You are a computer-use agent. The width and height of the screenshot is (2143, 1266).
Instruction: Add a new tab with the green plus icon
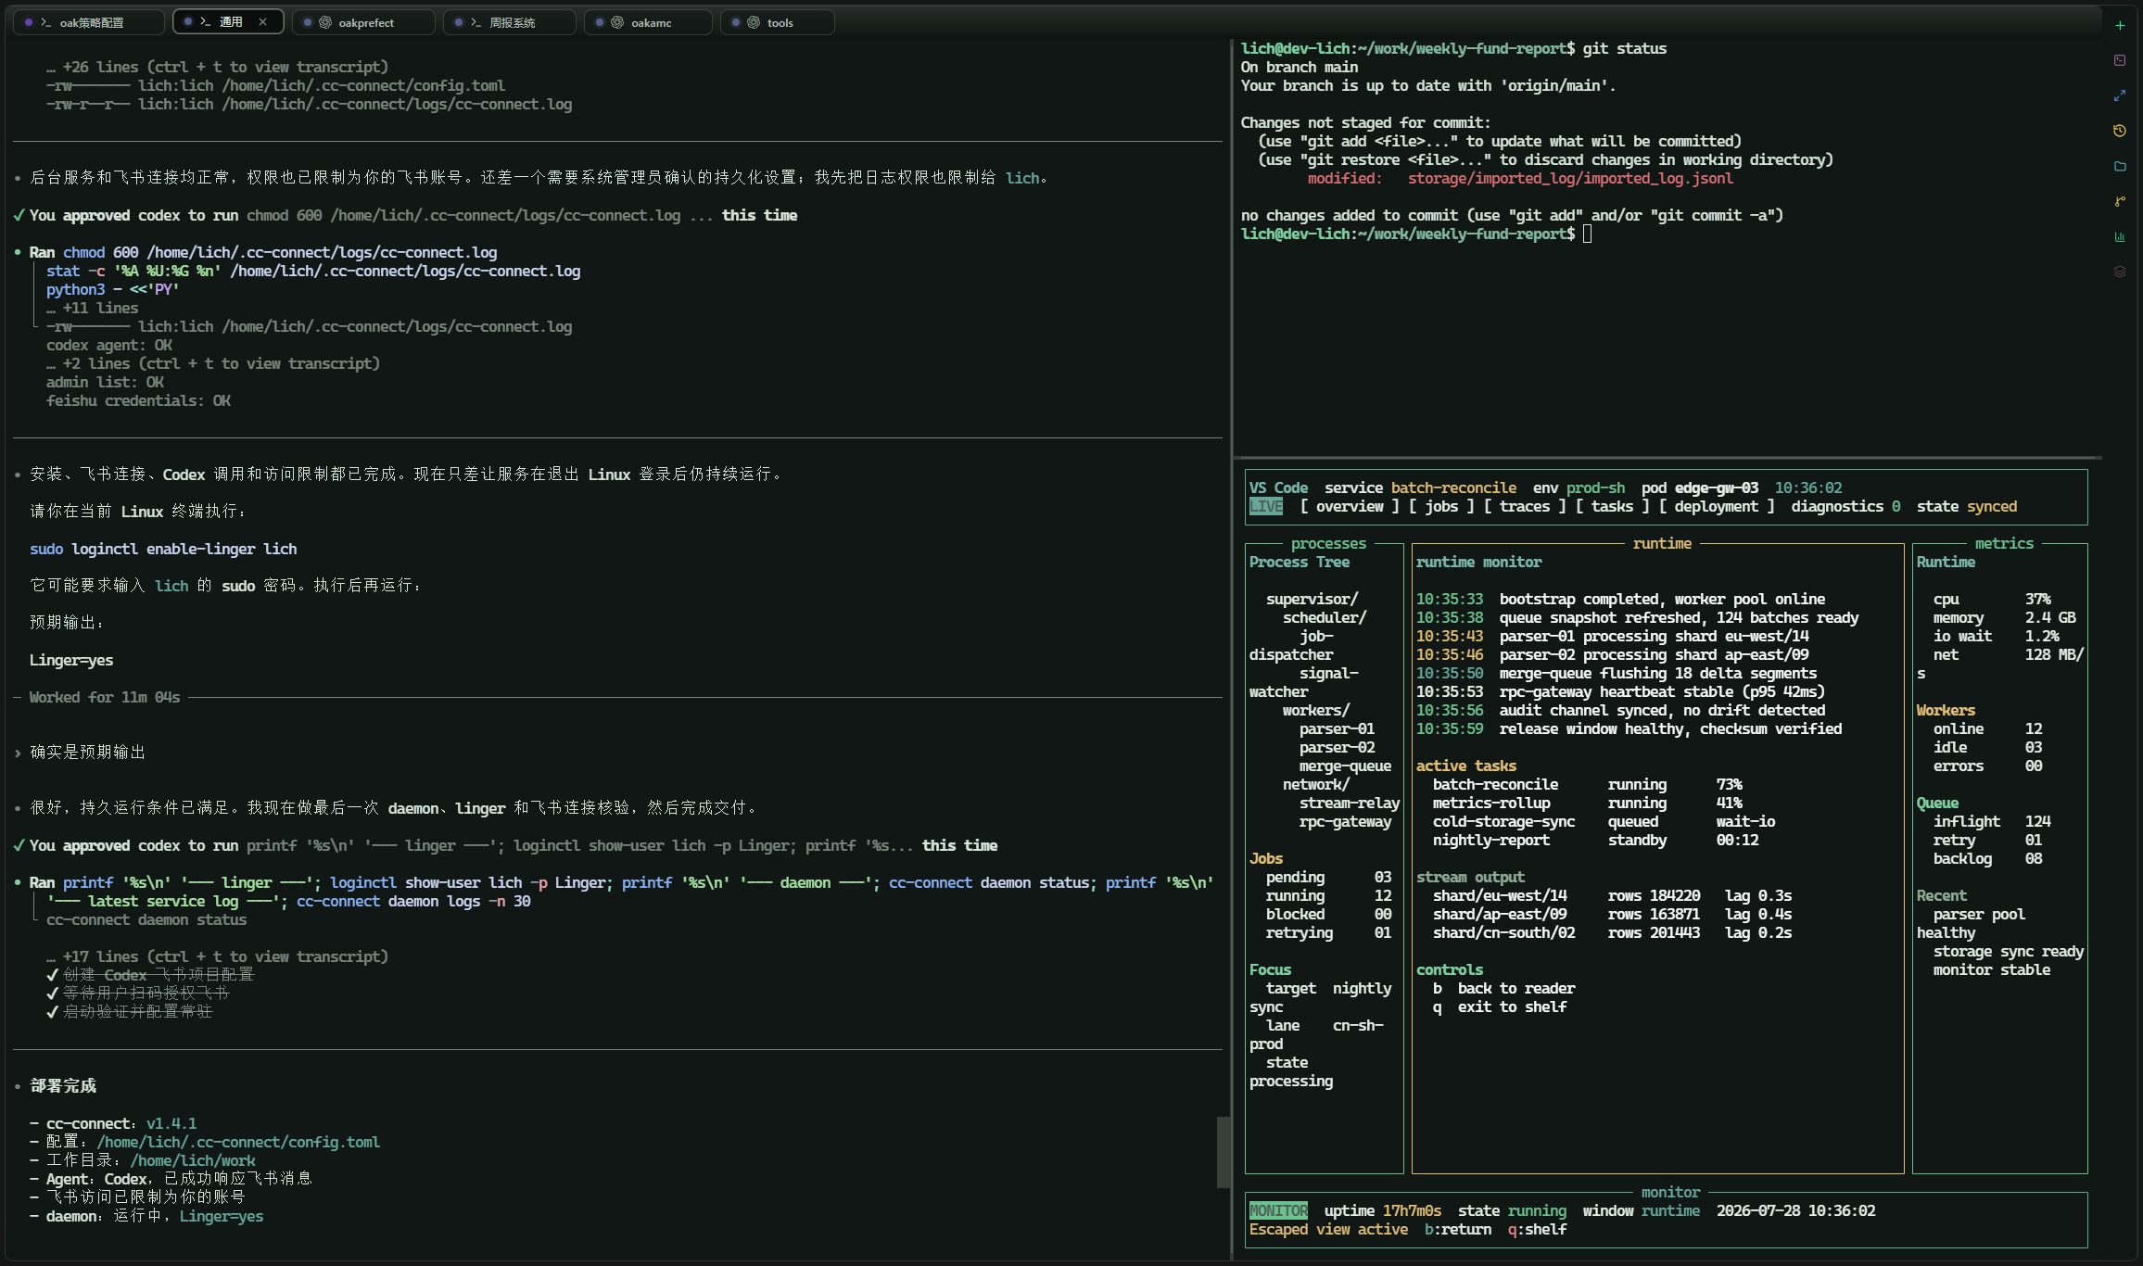(x=2120, y=26)
